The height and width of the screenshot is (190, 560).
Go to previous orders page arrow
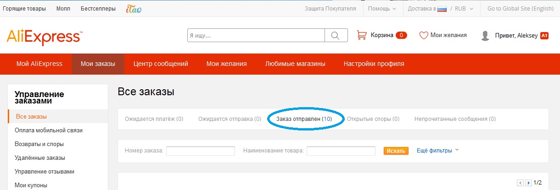pos(520,183)
